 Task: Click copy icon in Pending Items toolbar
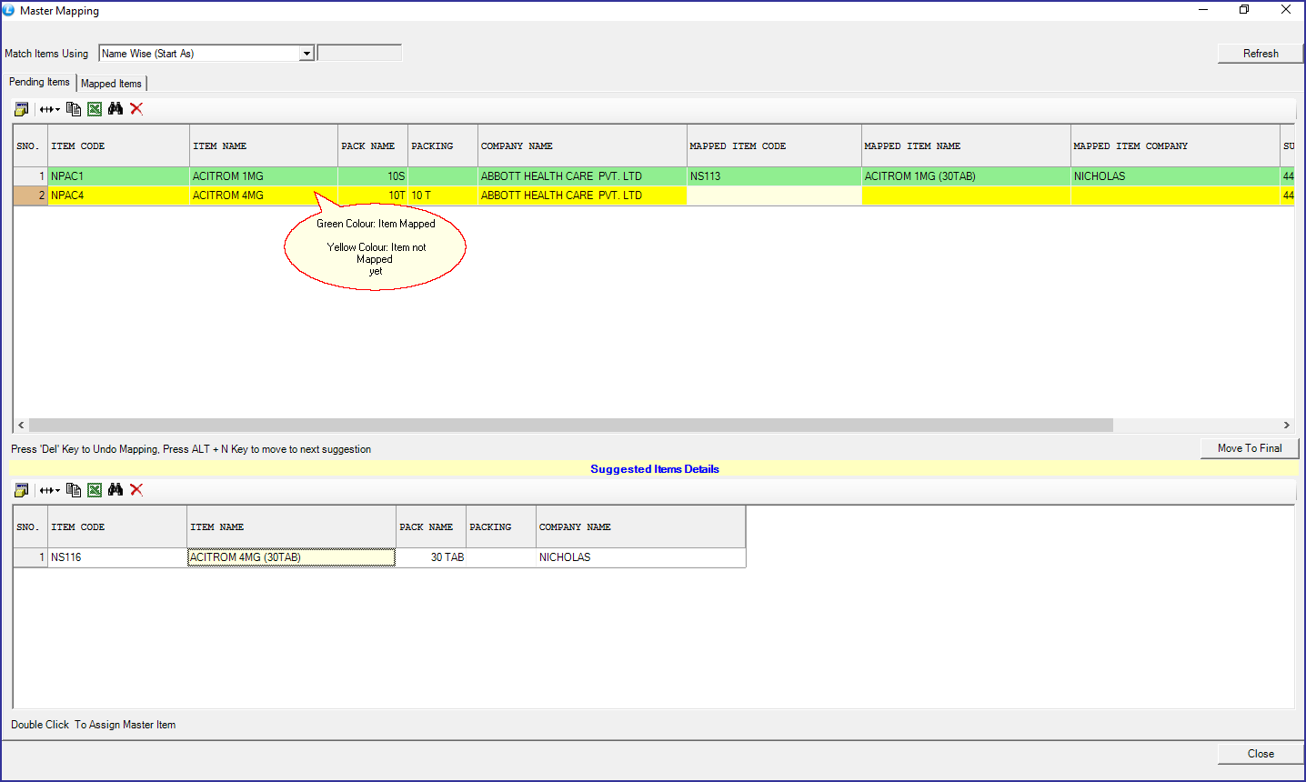(x=74, y=109)
